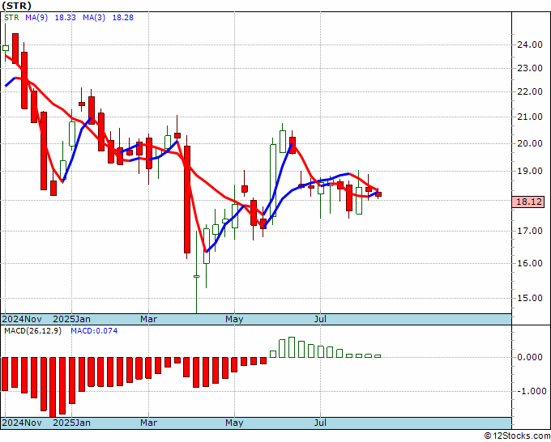This screenshot has height=442, width=551.
Task: Click the 0.000 MACD axis label
Action: click(x=530, y=357)
